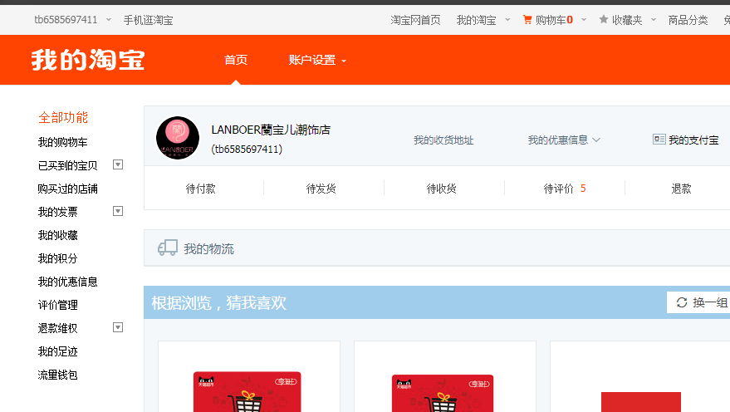Open 我的支付宝 link
730x412 pixels.
(x=693, y=140)
